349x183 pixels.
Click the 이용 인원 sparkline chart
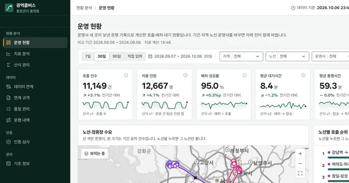point(165,105)
